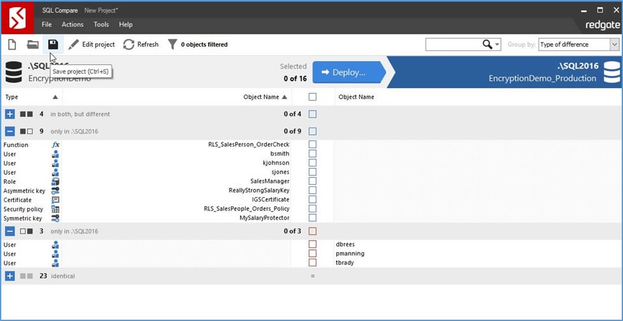Collapse the group of 3 target-only users

(10, 231)
